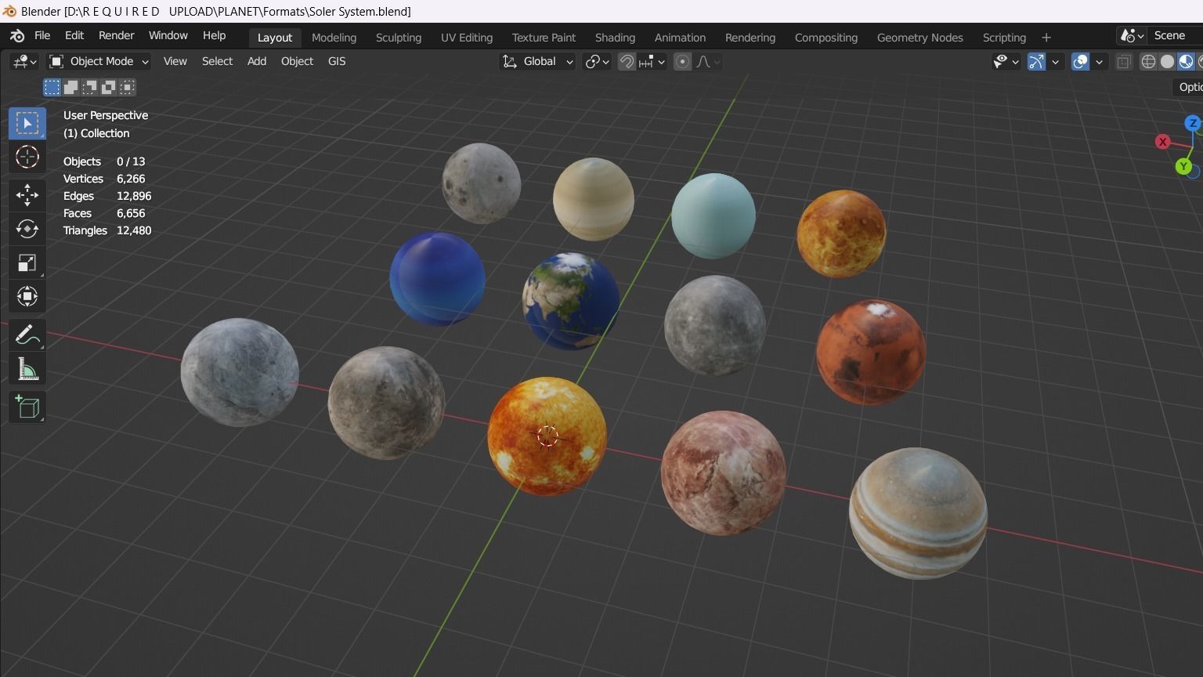Choose Subtract Selection mode icon
Screen dimensions: 1203x677
point(89,87)
